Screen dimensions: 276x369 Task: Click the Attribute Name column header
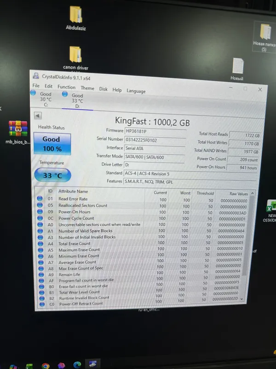(73, 191)
